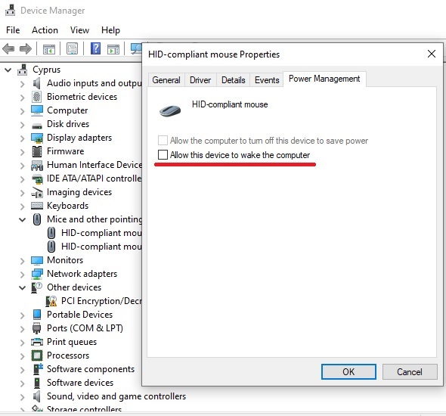Expand the Display adapters node
Image resolution: width=446 pixels, height=416 pixels.
click(23, 138)
